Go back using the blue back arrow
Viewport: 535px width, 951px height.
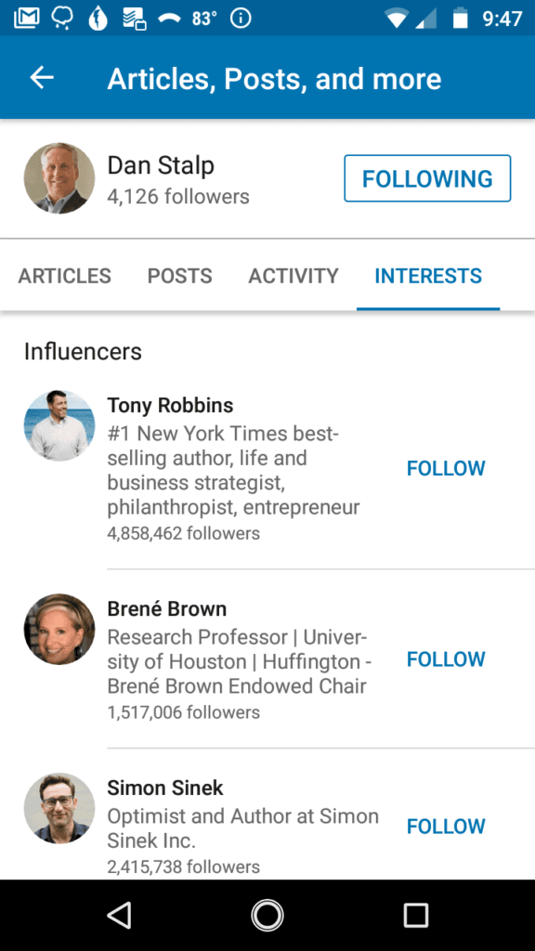point(41,77)
